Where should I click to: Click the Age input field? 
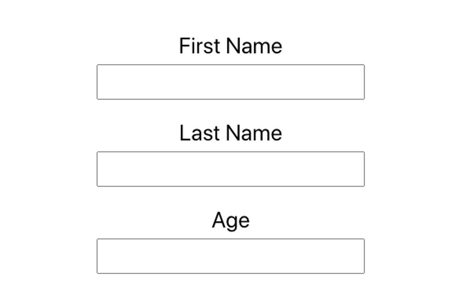tap(230, 256)
